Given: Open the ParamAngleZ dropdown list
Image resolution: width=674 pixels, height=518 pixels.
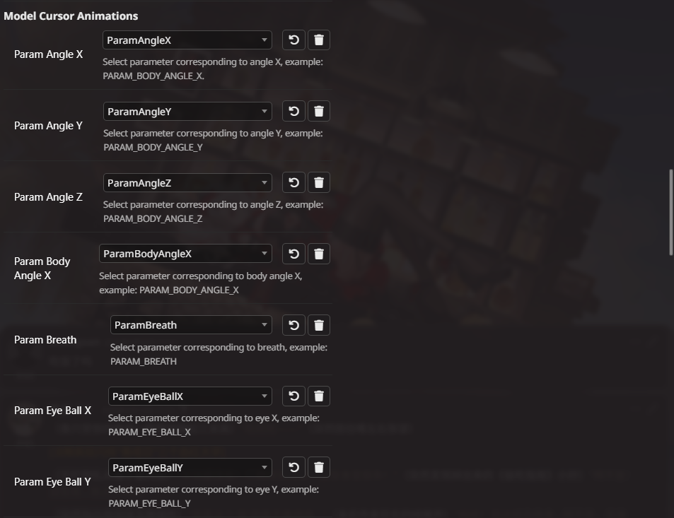Looking at the screenshot, I should [187, 182].
